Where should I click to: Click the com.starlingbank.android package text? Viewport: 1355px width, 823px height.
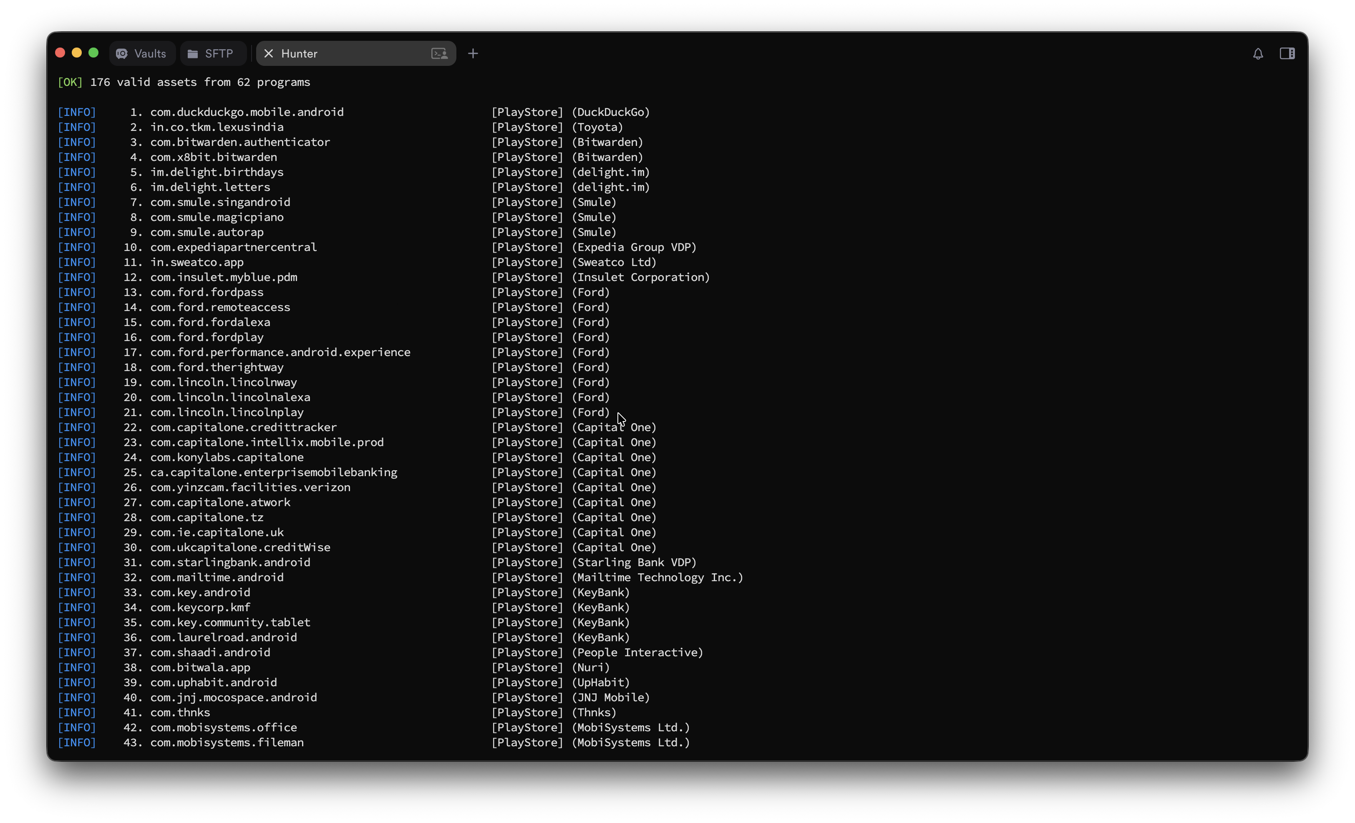tap(230, 562)
